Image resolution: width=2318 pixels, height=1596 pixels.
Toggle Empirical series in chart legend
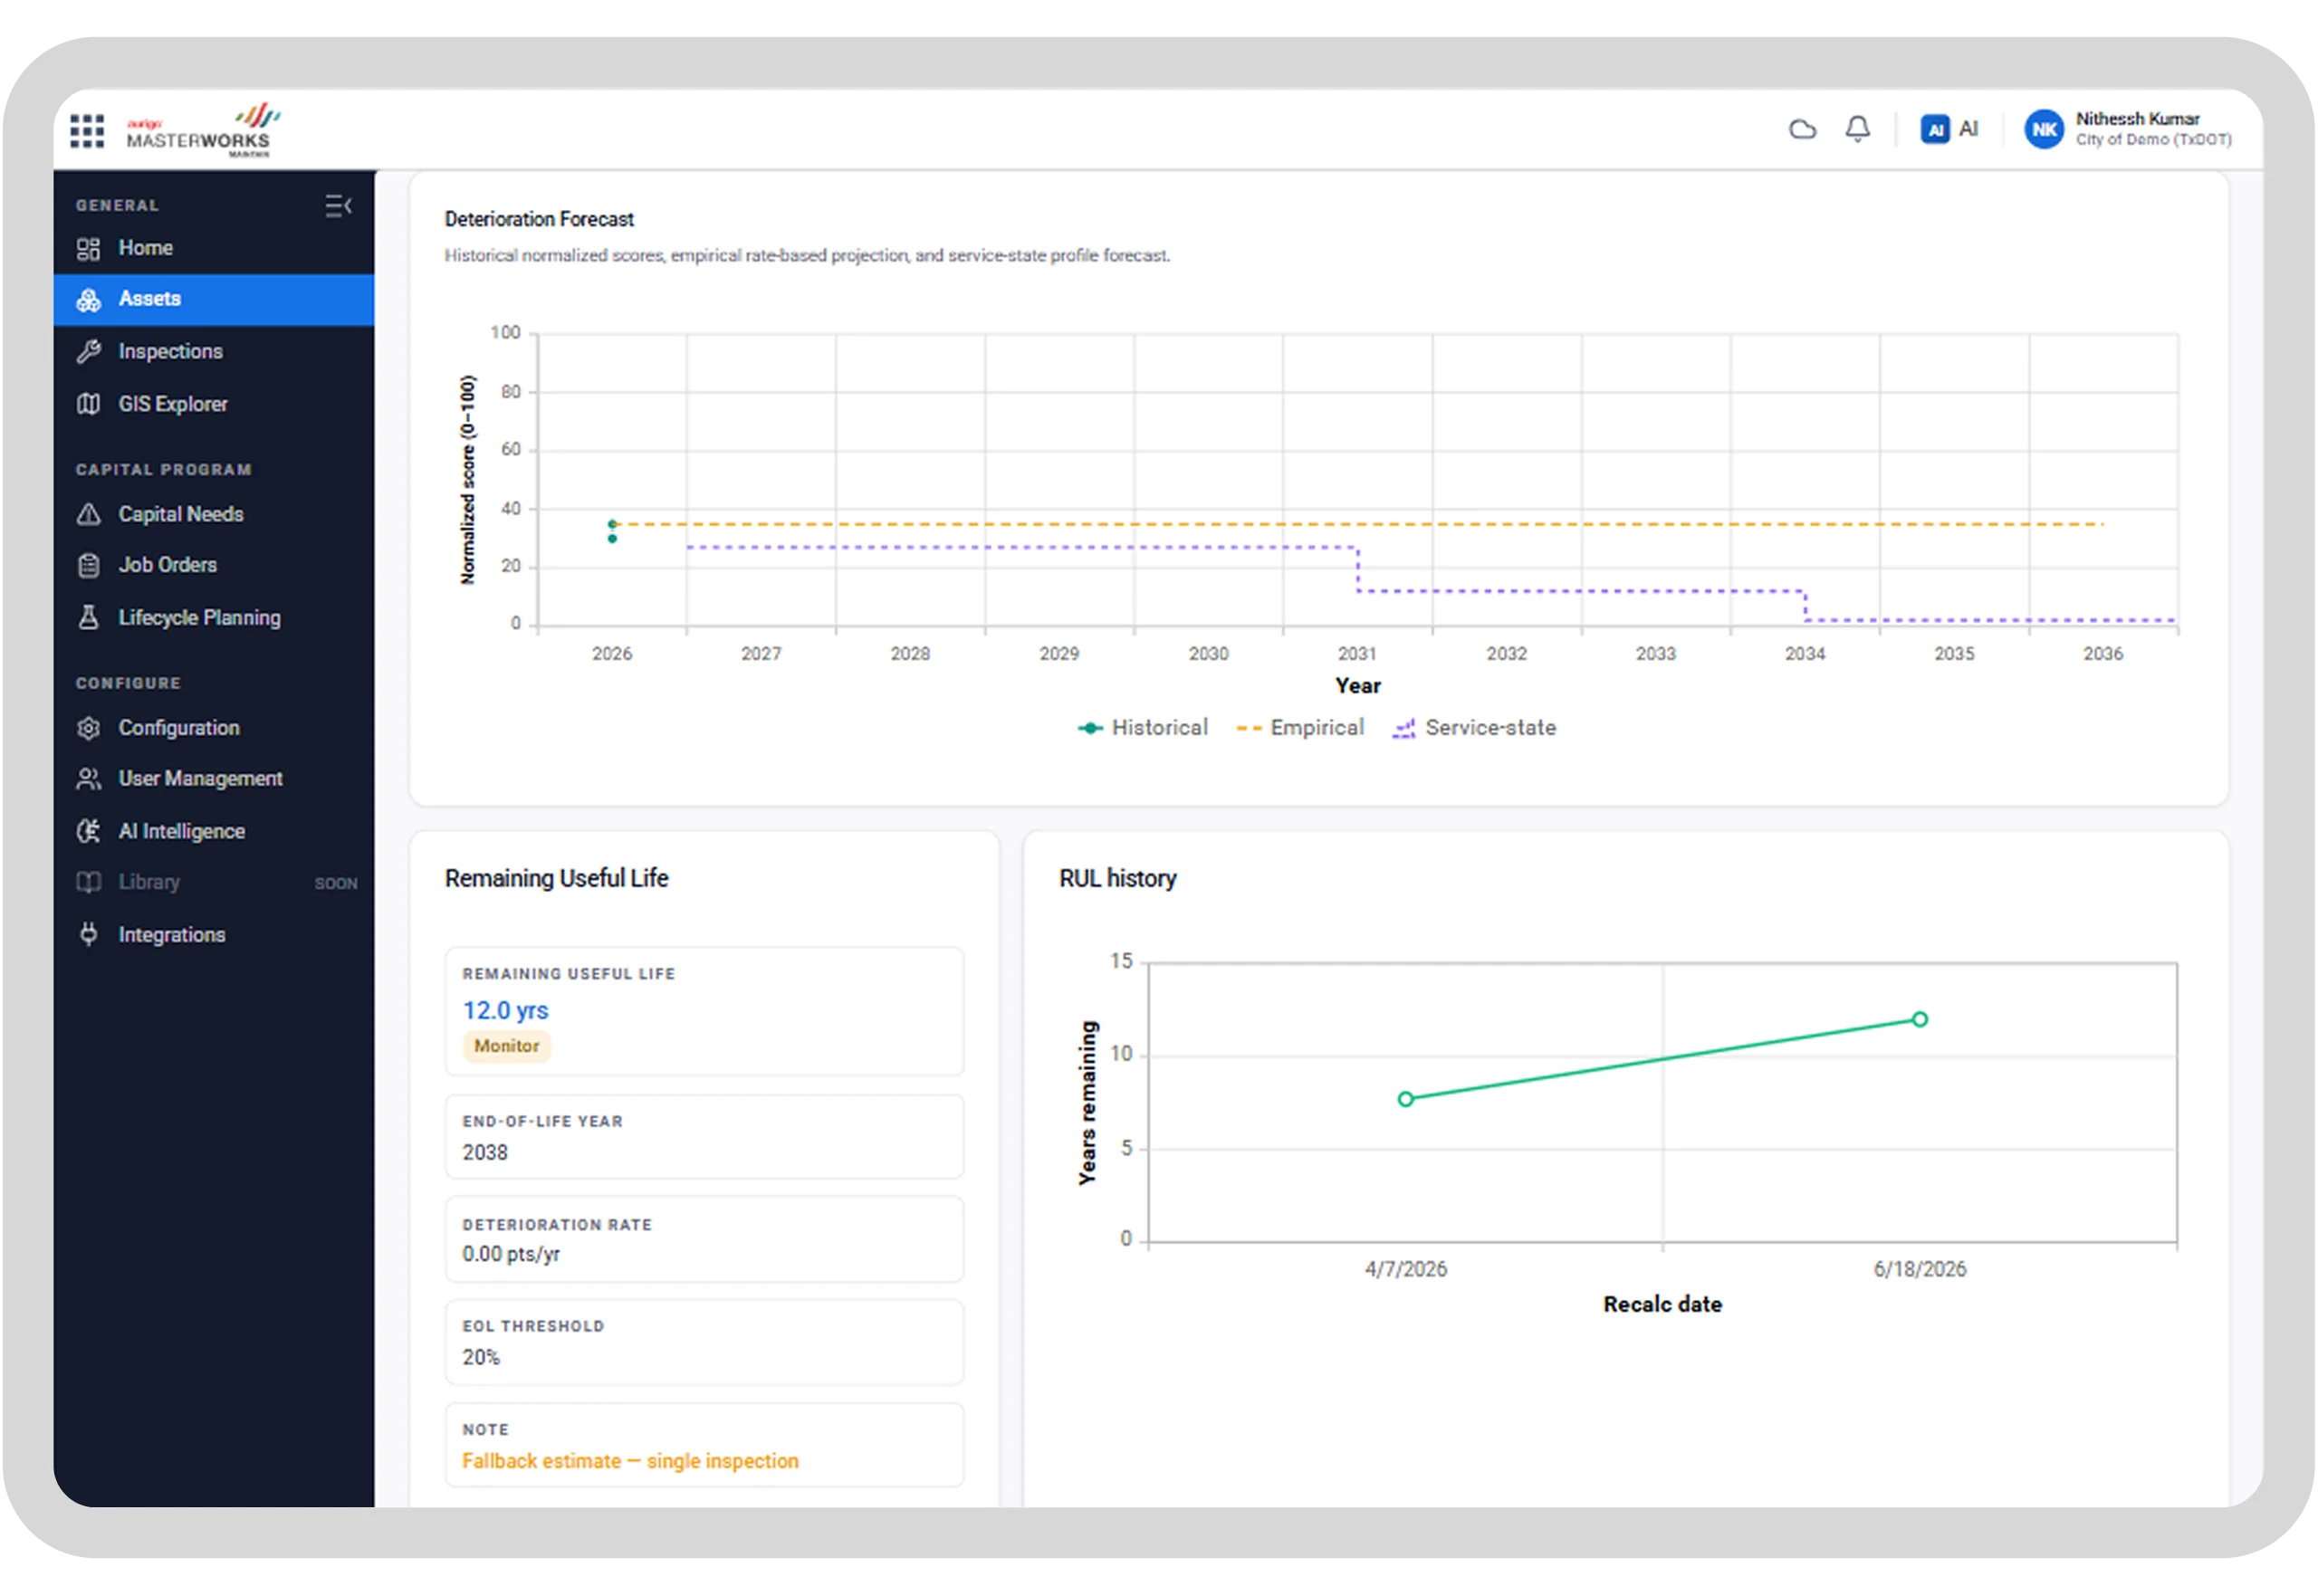1299,728
